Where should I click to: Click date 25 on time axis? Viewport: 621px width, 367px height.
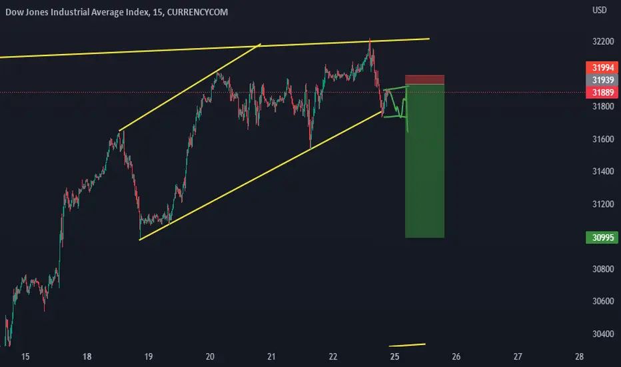394,357
